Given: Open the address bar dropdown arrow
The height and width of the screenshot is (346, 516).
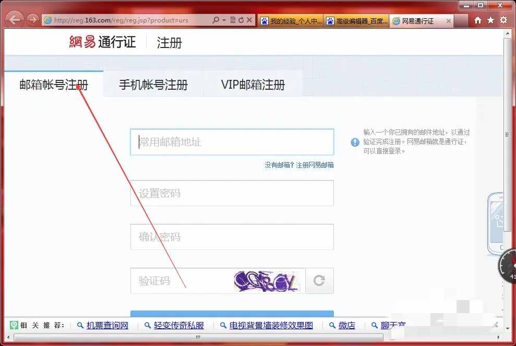Looking at the screenshot, I should (x=224, y=20).
